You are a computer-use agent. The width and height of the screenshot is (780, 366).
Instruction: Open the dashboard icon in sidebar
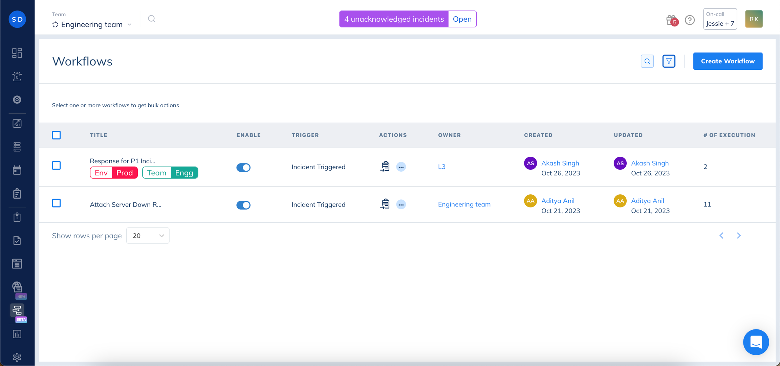17,53
